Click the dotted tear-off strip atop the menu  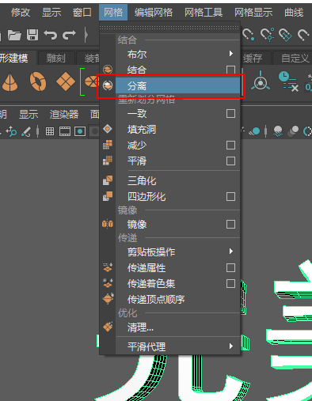169,28
